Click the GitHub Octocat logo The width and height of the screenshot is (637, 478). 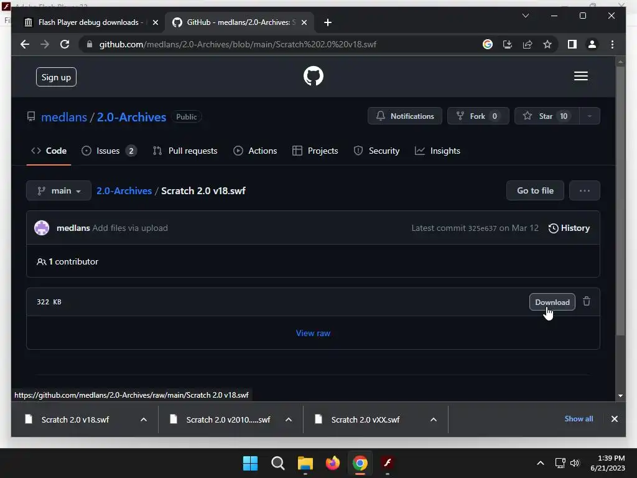point(314,76)
